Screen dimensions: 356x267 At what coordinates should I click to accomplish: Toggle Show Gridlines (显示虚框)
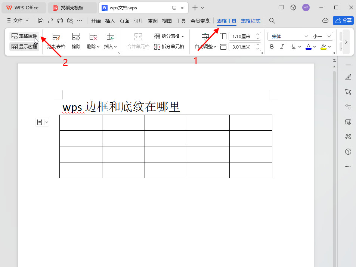pos(24,47)
